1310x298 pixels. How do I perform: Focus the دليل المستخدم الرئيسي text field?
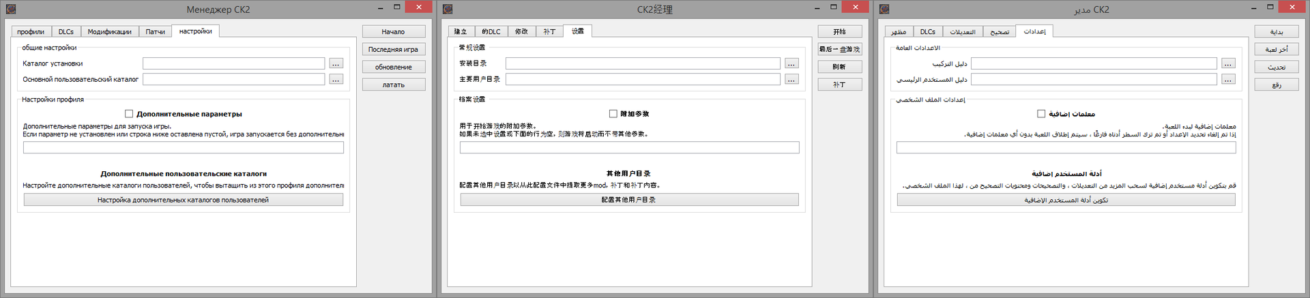1094,79
